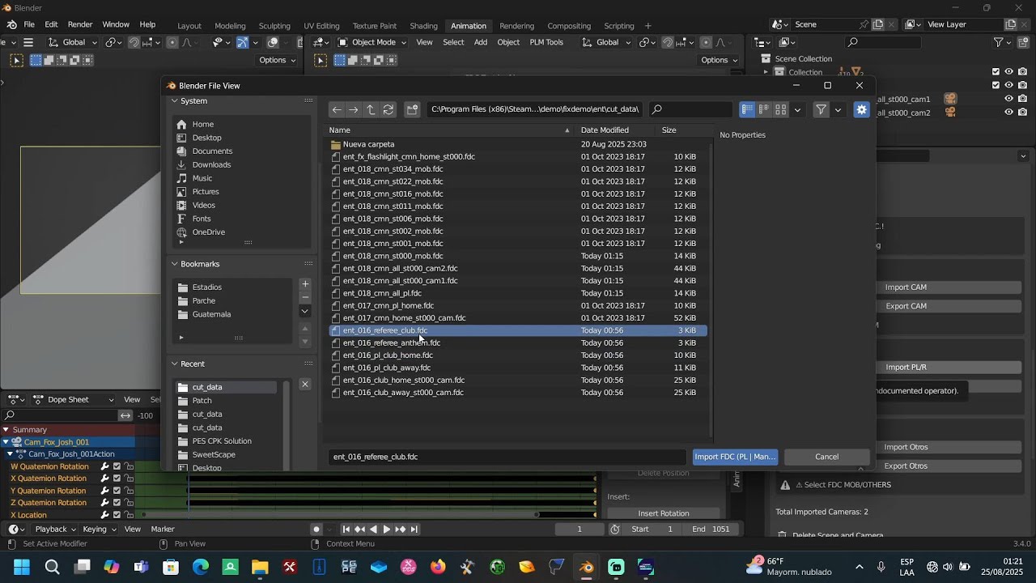Viewport: 1036px width, 583px height.
Task: Hide the Collection in viewport via eye icon
Action: click(1009, 72)
